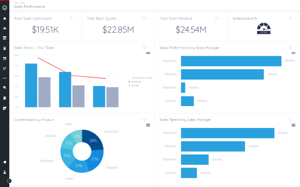Click info icon on Sales Performance by Sales Manager

click(x=290, y=47)
